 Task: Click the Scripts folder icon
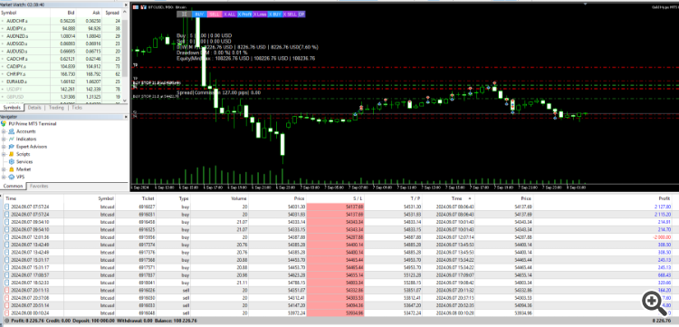(11, 154)
